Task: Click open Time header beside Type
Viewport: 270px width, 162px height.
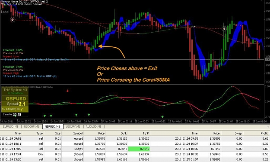Action: coord(18,133)
